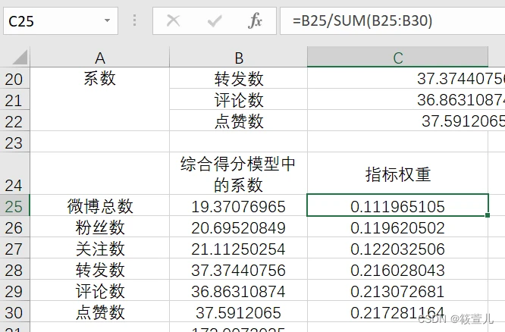The image size is (505, 332).
Task: Select row 20 header
Action: 15,78
